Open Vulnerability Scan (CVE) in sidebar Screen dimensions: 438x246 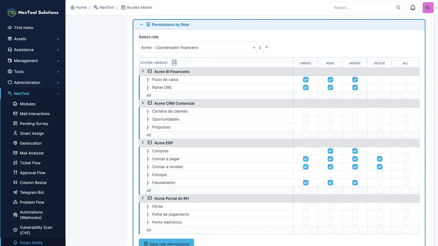[x=36, y=230]
